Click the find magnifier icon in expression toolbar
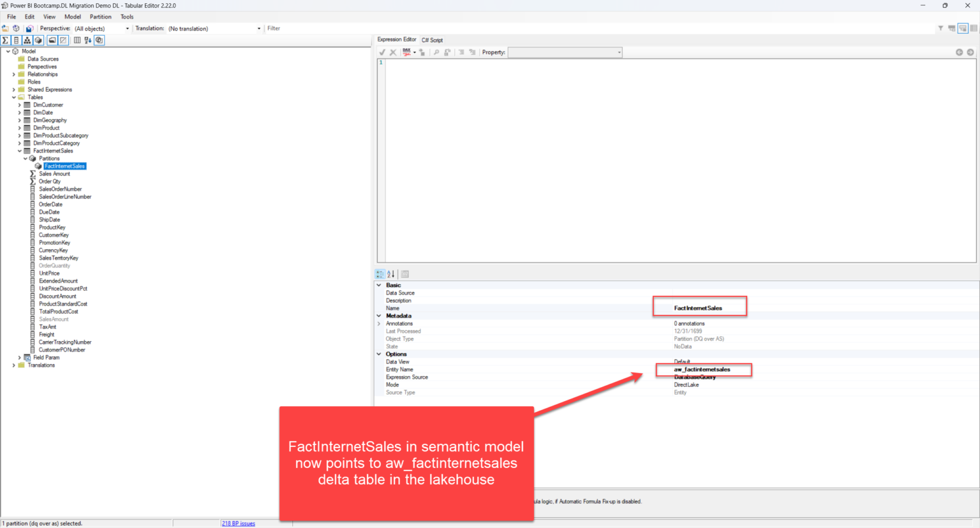 (436, 52)
